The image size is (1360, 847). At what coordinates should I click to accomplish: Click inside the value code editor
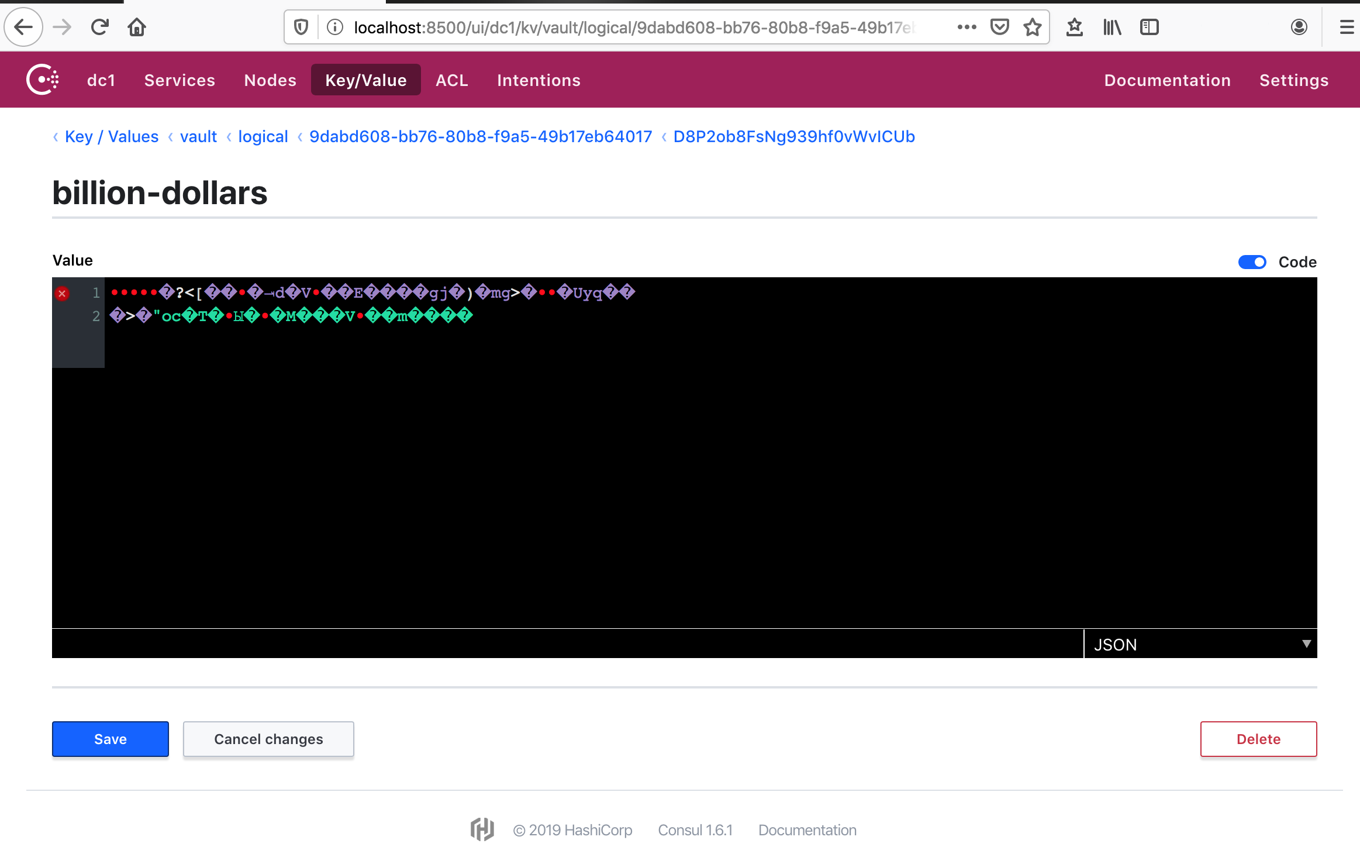[702, 468]
